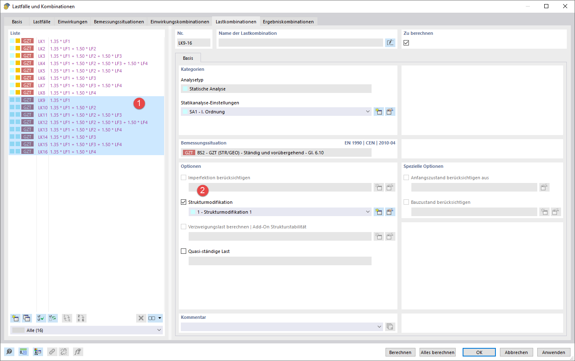Enable the Quasi-ständige Last checkbox
Viewport: 575px width, 361px height.
pyautogui.click(x=184, y=251)
